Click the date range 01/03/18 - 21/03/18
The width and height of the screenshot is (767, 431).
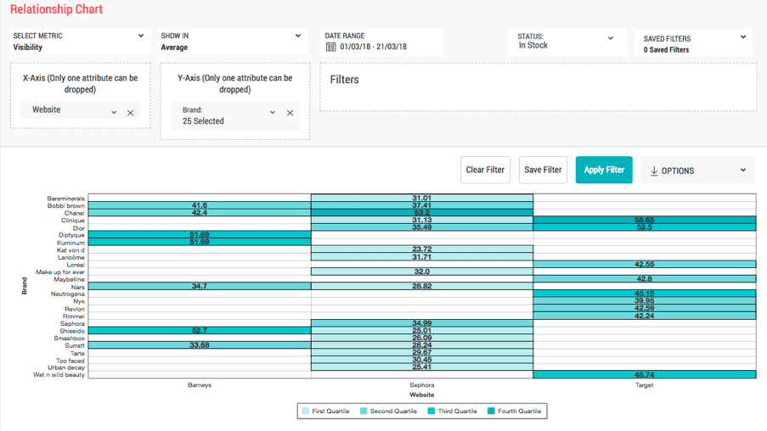pyautogui.click(x=373, y=47)
